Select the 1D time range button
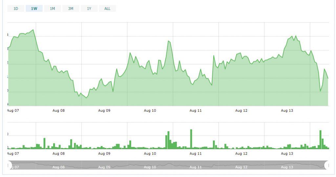Image resolution: width=336 pixels, height=177 pixels. click(16, 8)
